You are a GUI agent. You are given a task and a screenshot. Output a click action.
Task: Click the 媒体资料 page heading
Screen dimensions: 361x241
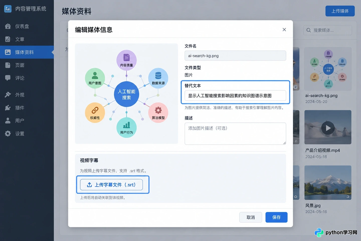[76, 11]
